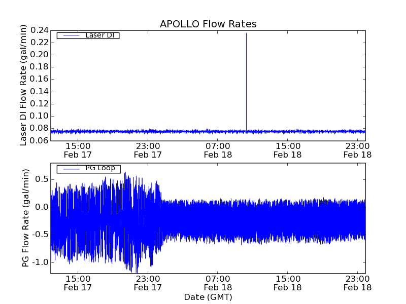Select the 0.08 y-axis tick label
Image resolution: width=406 pixels, height=304 pixels.
[40, 128]
